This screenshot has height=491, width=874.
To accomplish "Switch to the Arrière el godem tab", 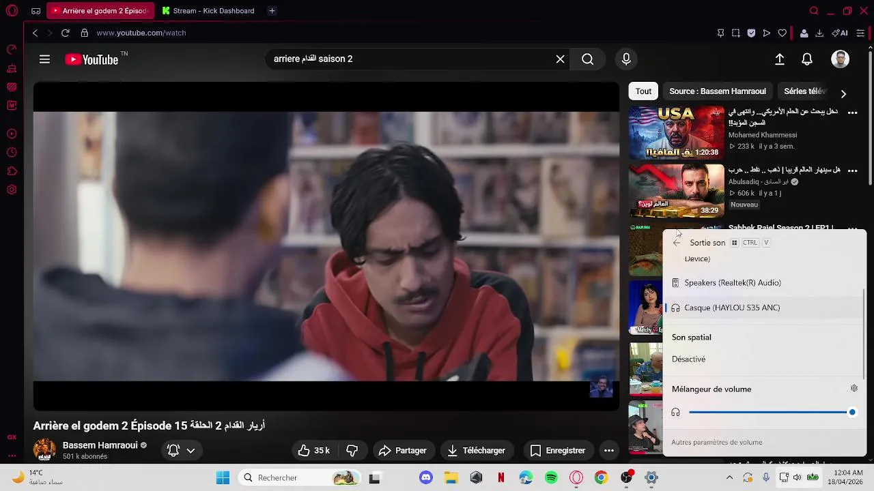I will tap(100, 11).
